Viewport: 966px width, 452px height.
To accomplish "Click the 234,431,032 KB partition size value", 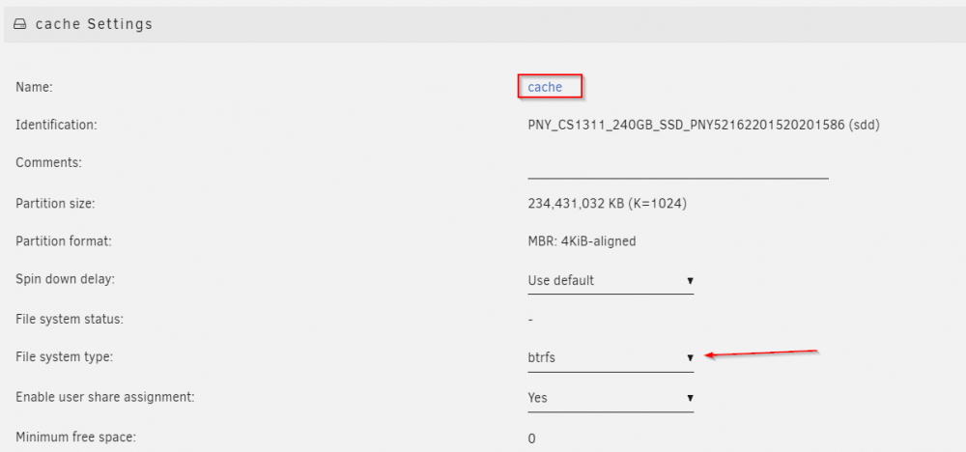I will [x=607, y=203].
